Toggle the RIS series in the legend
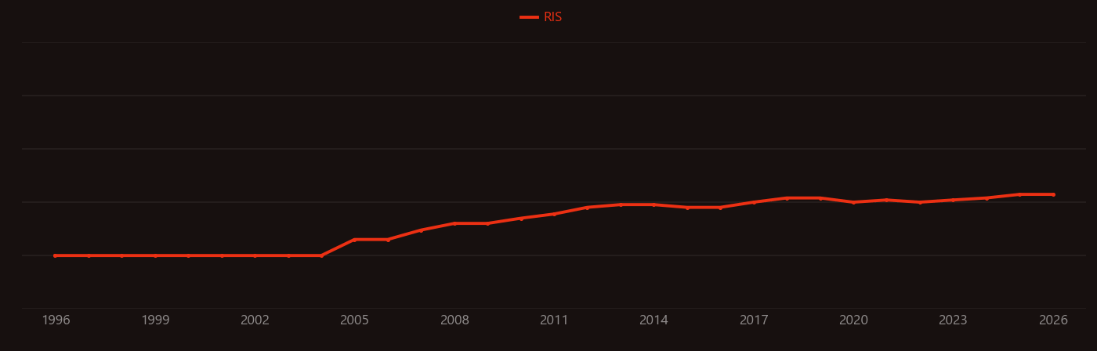1097x351 pixels. tap(541, 17)
